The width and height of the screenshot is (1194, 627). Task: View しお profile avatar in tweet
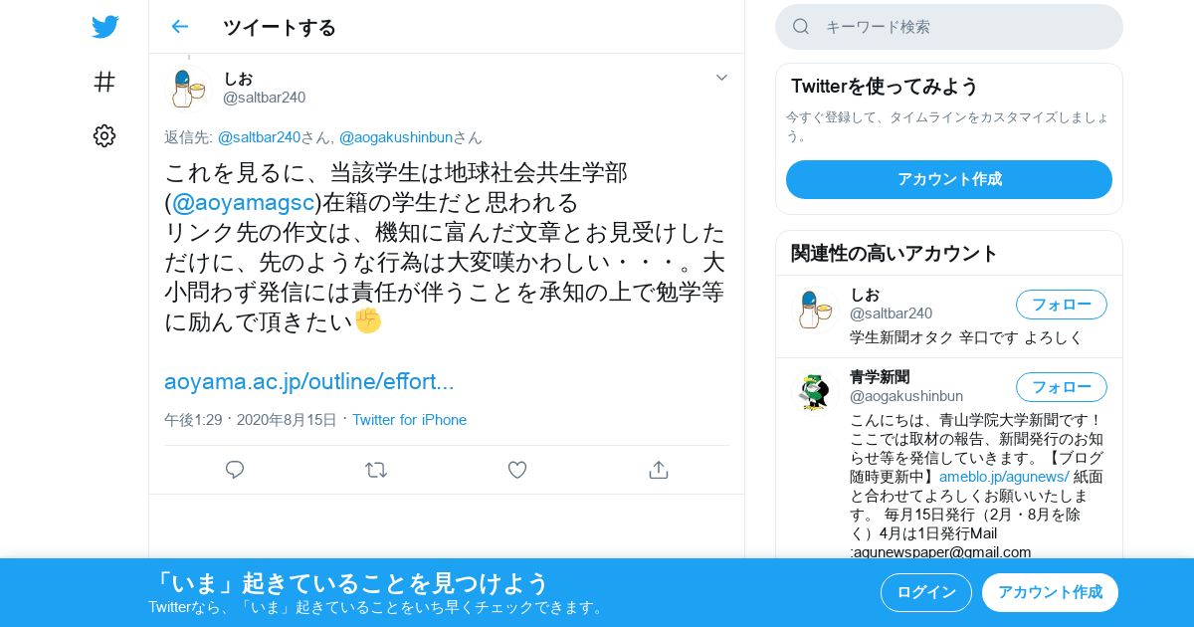pyautogui.click(x=188, y=89)
